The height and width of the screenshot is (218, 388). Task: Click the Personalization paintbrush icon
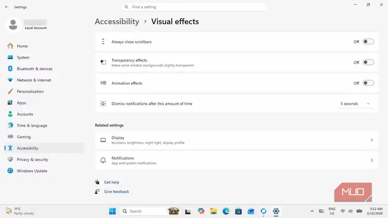click(10, 91)
